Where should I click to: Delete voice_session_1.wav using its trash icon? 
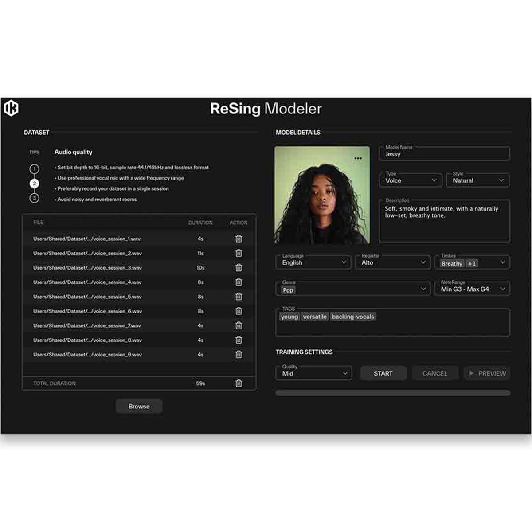pos(239,239)
